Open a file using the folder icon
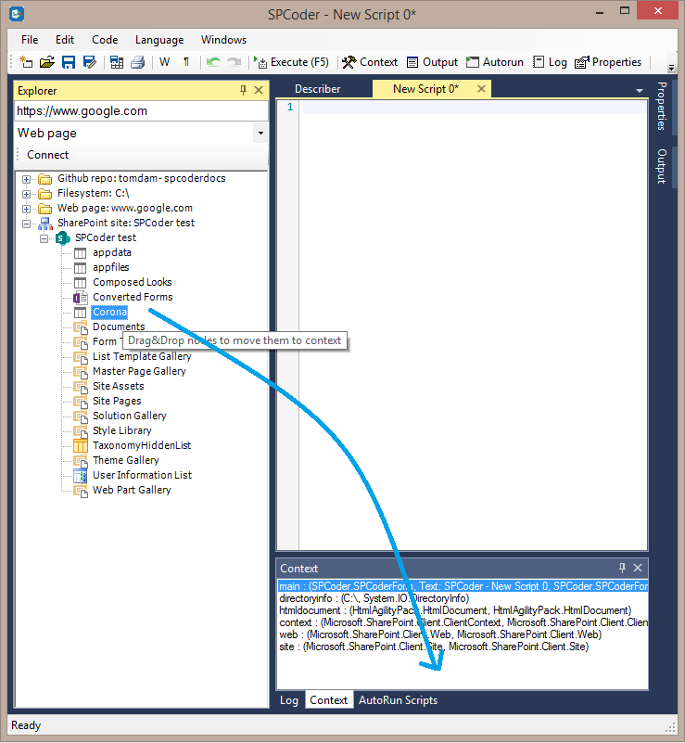This screenshot has height=743, width=685. [x=46, y=62]
